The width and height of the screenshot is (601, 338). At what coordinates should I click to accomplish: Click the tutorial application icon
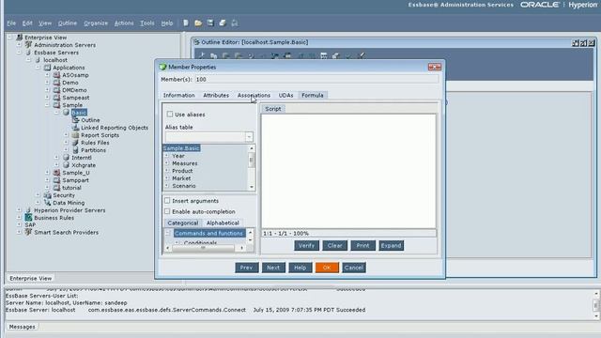tap(56, 188)
